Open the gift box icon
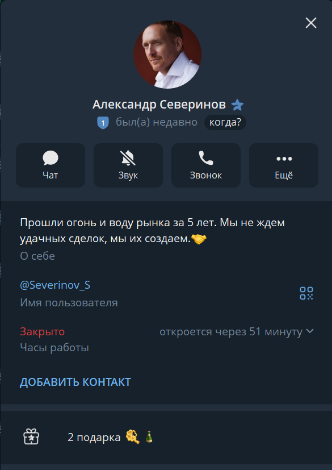Screen dimensions: 332x470 (x=31, y=436)
